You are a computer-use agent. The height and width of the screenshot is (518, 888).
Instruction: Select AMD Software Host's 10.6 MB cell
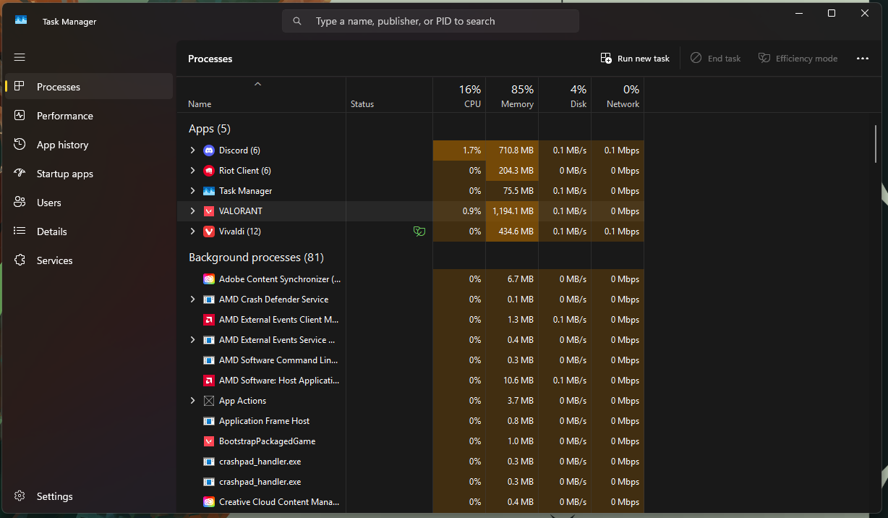pos(512,381)
